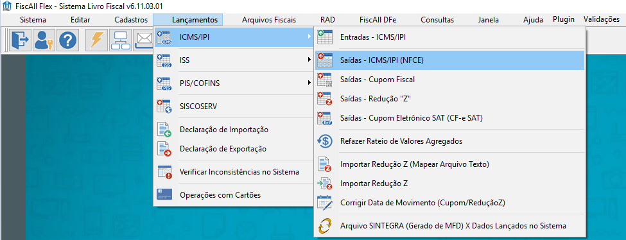
Task: Open help via the question mark icon
Action: (67, 40)
